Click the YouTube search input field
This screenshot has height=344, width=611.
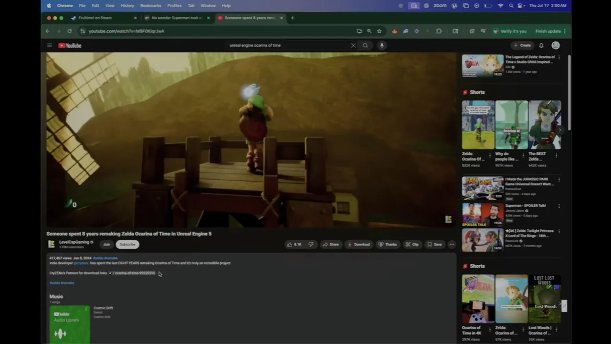pos(289,45)
